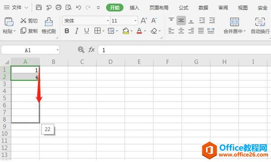Expand fill color dropdown arrow

pos(132,31)
